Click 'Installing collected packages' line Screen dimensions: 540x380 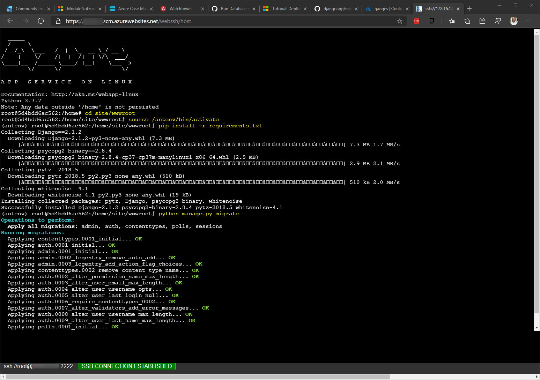(121, 201)
